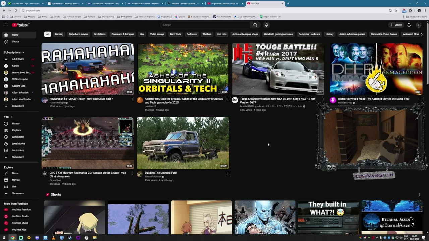Open options for Building The Ultimate Ford
This screenshot has width=429, height=241.
tap(228, 173)
